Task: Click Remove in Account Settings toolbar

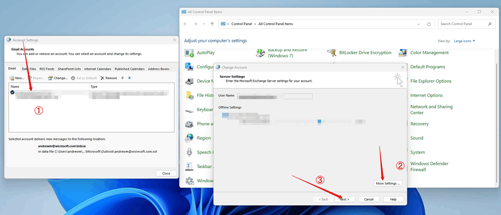Action: tap(108, 78)
